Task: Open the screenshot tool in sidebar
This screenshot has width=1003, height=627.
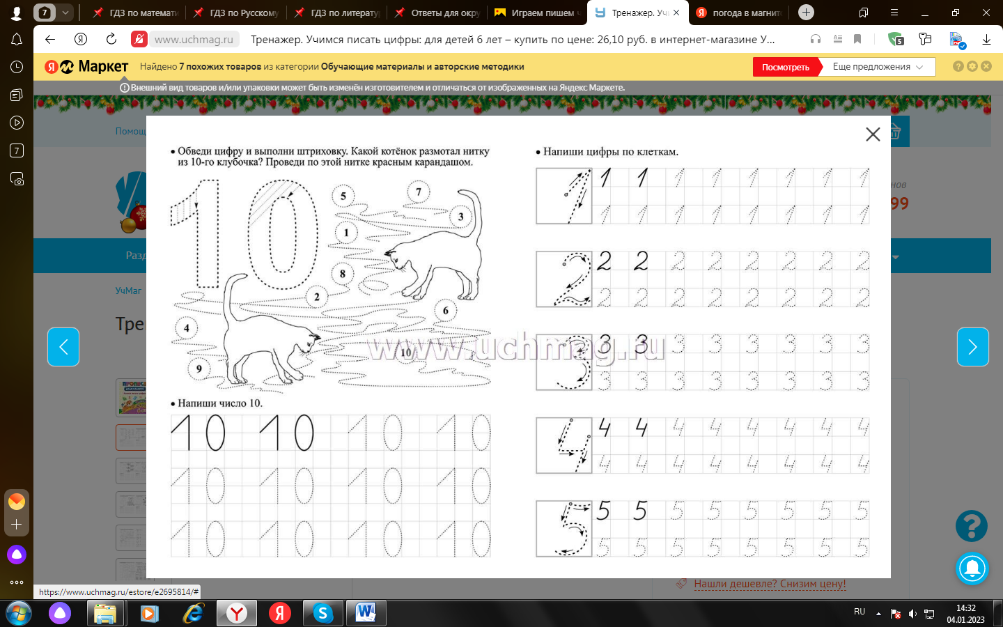Action: [17, 179]
